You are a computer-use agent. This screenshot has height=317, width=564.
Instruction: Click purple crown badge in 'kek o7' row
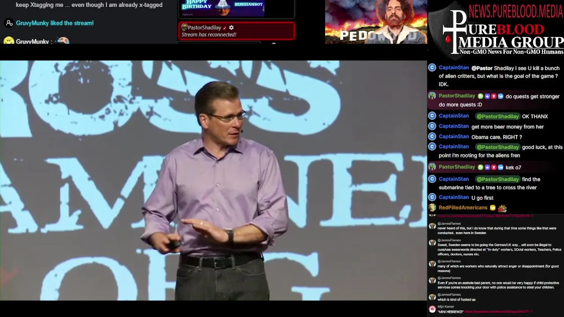[487, 167]
